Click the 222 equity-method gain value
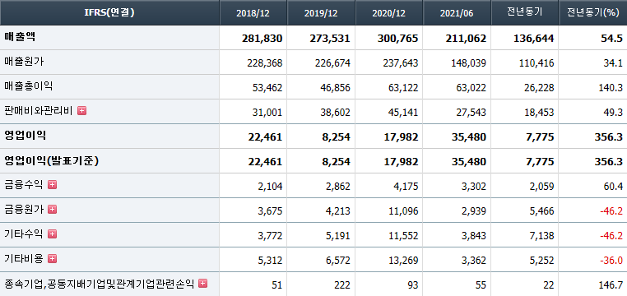 (343, 285)
